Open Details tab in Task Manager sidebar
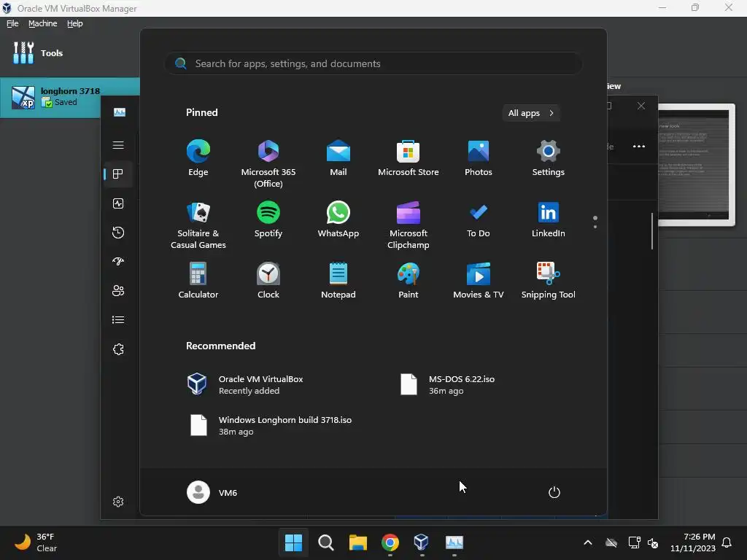Image resolution: width=747 pixels, height=560 pixels. click(x=118, y=320)
